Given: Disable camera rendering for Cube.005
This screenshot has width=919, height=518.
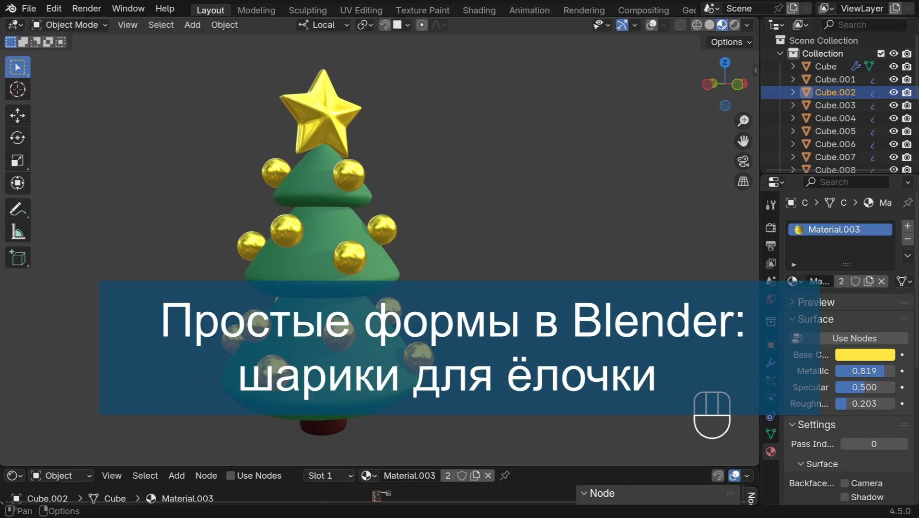Looking at the screenshot, I should click(907, 131).
